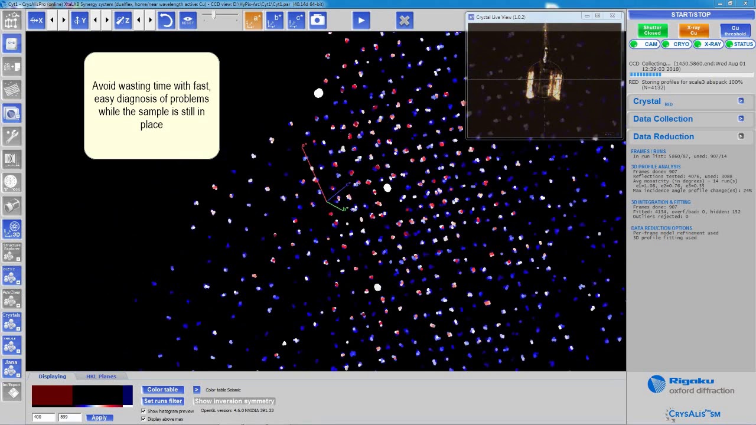Click the crystal live view camera image
The height and width of the screenshot is (425, 756).
pyautogui.click(x=544, y=80)
